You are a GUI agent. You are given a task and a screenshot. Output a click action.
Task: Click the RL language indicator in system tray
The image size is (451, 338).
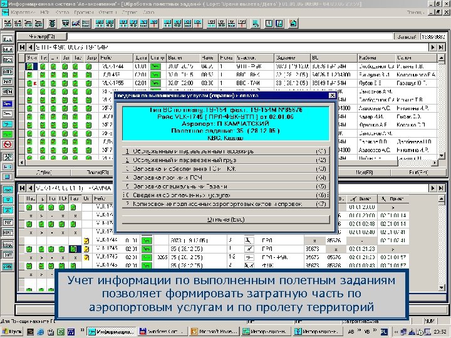coord(384,332)
